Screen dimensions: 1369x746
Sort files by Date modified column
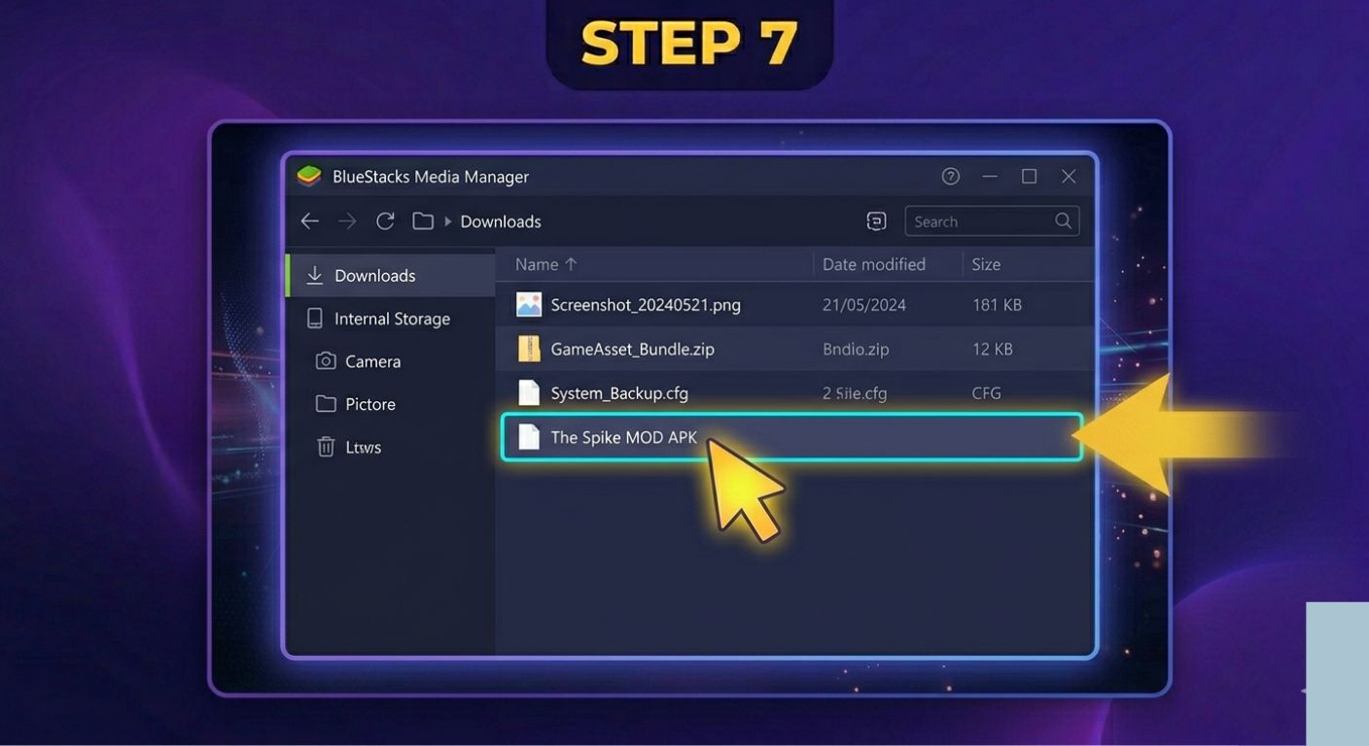(874, 264)
